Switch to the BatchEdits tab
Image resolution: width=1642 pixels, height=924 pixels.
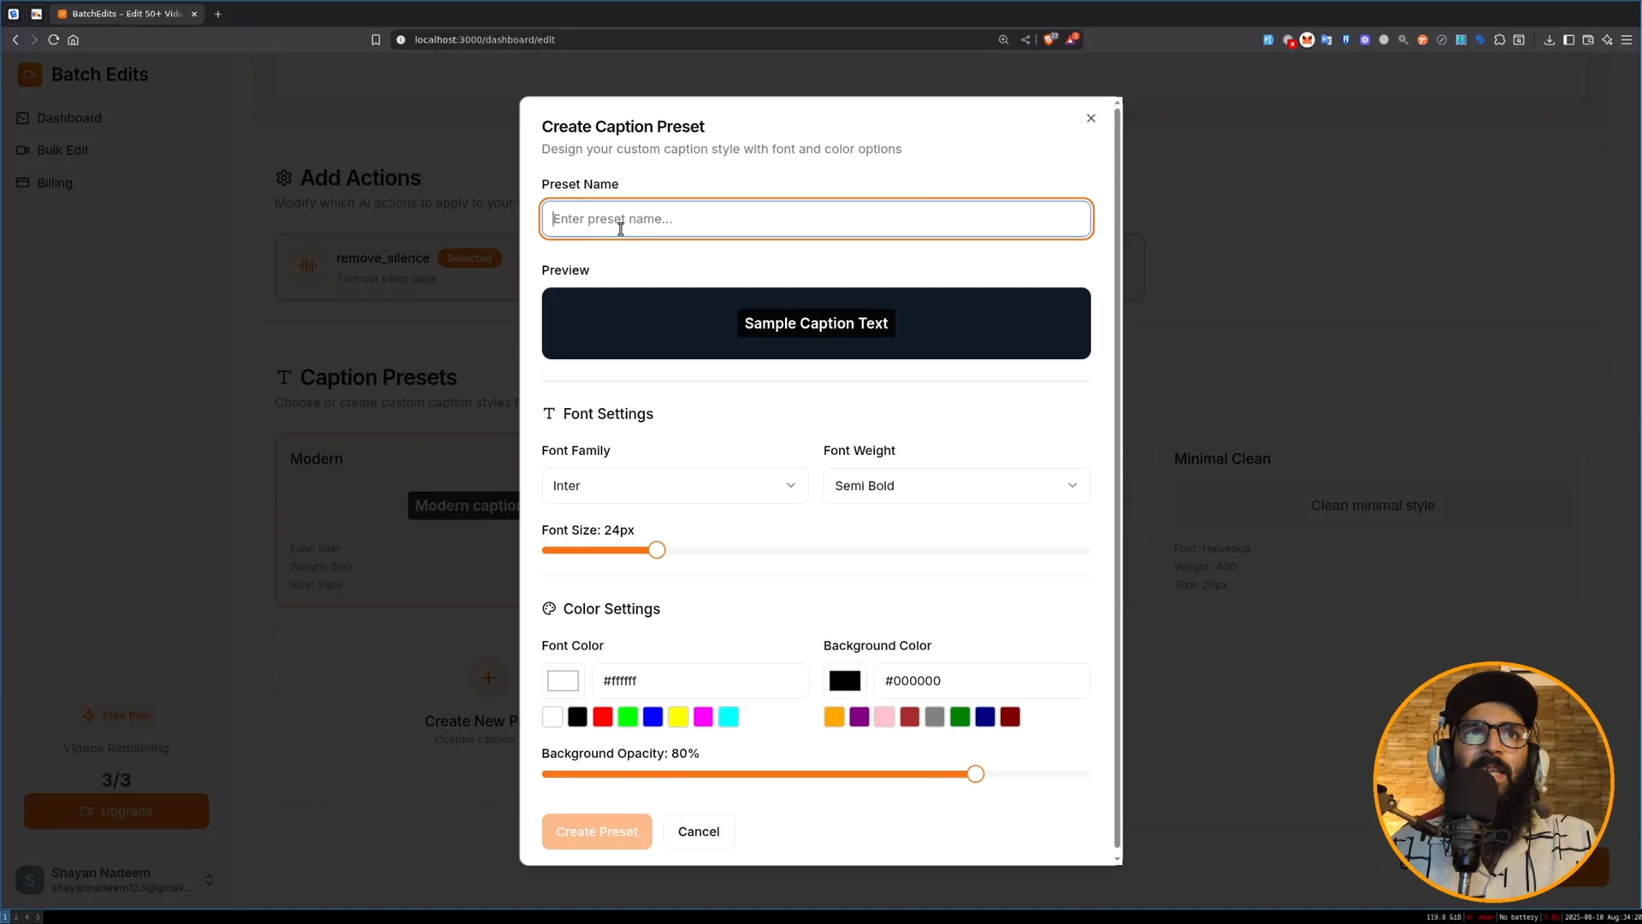click(x=127, y=14)
